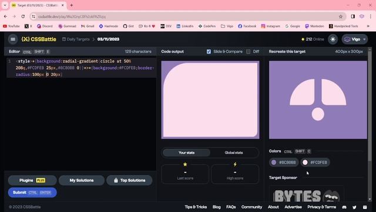Image resolution: width=376 pixels, height=212 pixels.
Task: Open Google bookmark
Action: click(293, 26)
